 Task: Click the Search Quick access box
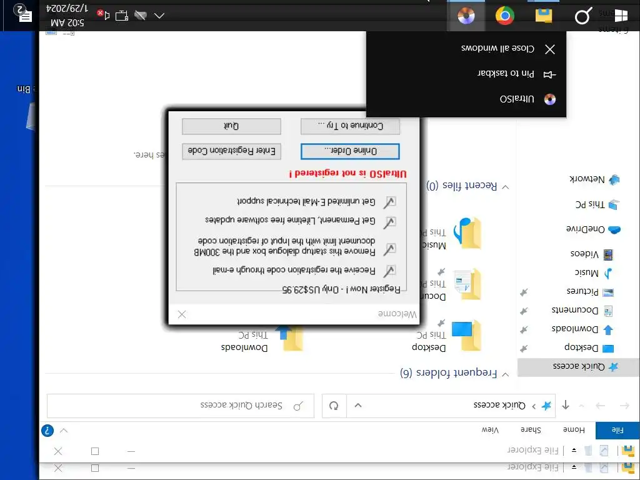pos(181,406)
